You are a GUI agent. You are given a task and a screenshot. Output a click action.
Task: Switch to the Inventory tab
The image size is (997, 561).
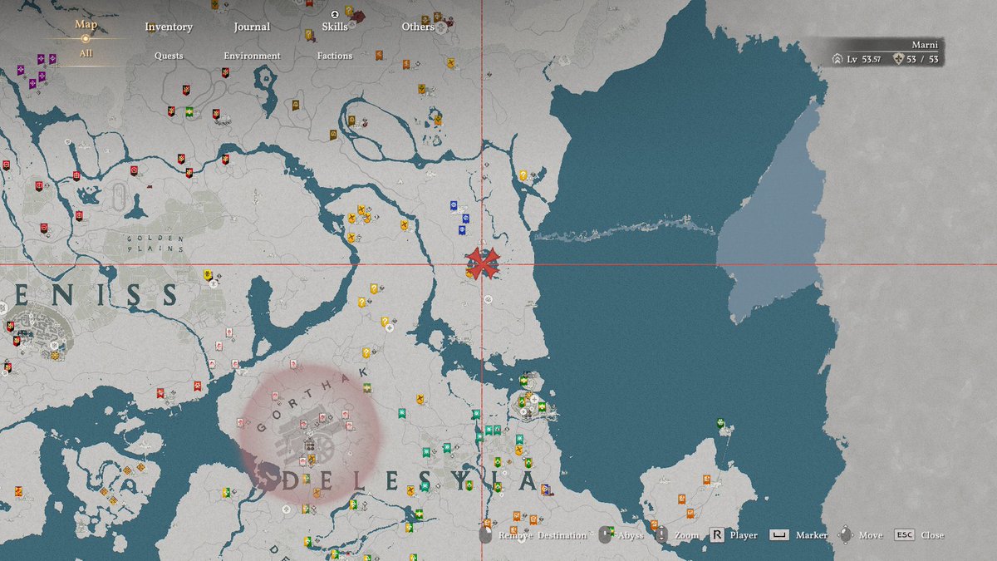[169, 27]
